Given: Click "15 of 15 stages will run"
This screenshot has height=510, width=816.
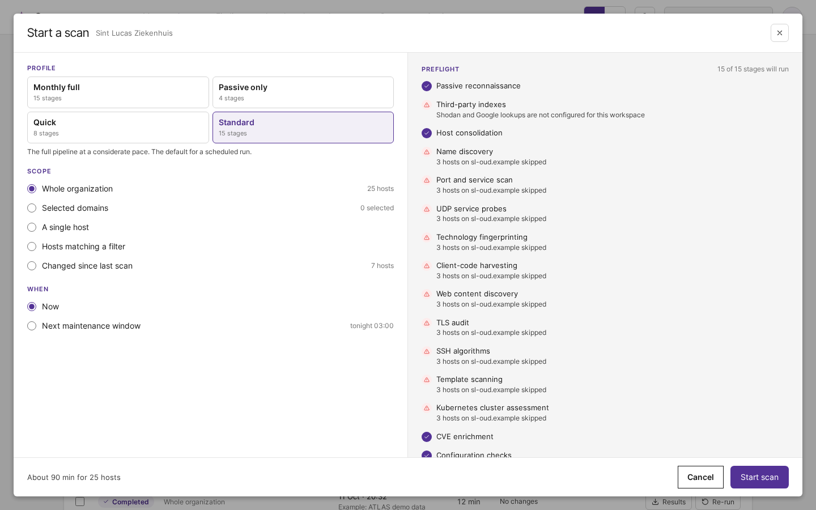Looking at the screenshot, I should point(753,69).
